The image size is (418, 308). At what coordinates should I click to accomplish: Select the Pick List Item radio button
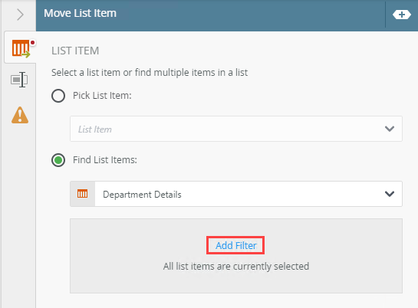[58, 96]
